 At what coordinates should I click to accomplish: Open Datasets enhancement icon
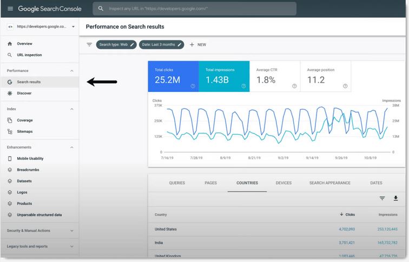click(x=10, y=181)
